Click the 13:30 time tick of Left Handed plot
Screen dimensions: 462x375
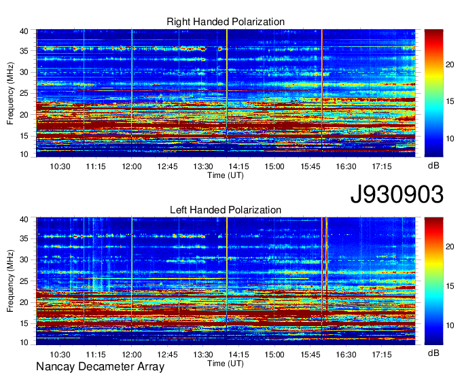pyautogui.click(x=203, y=355)
